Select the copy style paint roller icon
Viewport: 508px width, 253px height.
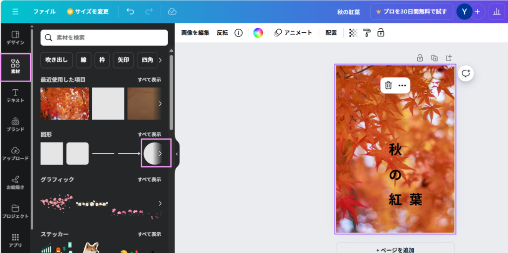point(367,33)
